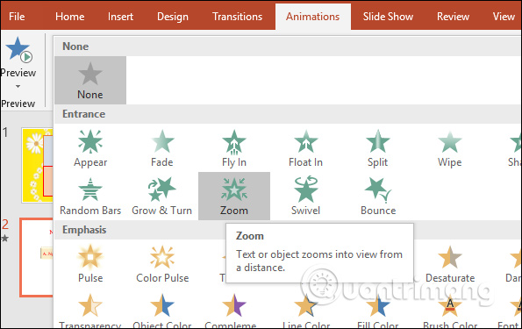Select the Object Color emphasis effect

tap(162, 311)
